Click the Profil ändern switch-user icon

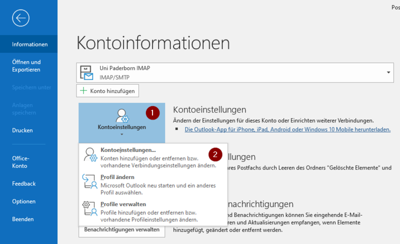click(90, 181)
